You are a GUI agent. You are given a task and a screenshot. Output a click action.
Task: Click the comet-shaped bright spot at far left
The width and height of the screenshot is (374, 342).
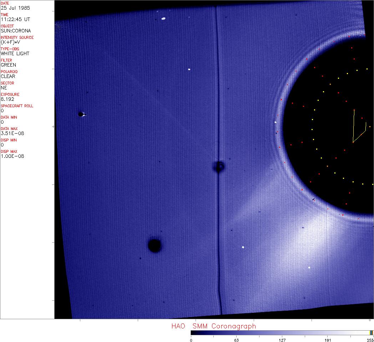(x=81, y=114)
